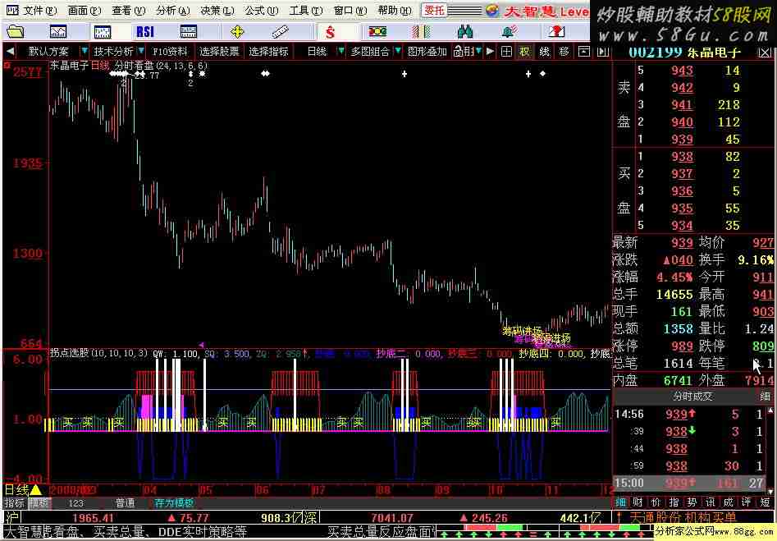
Task: Toggle the 线 line display button
Action: click(544, 51)
